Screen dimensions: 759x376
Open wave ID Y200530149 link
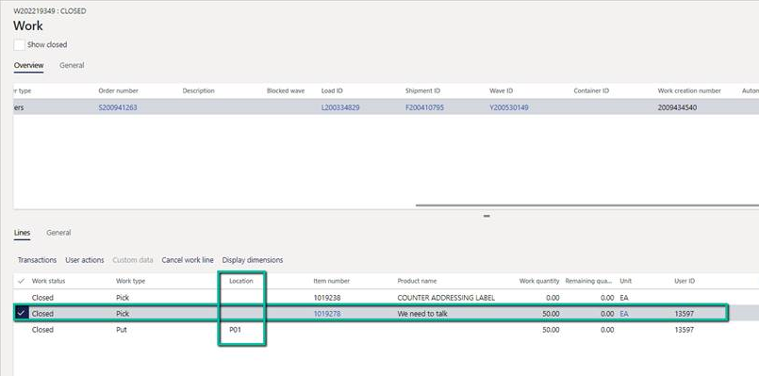[509, 107]
